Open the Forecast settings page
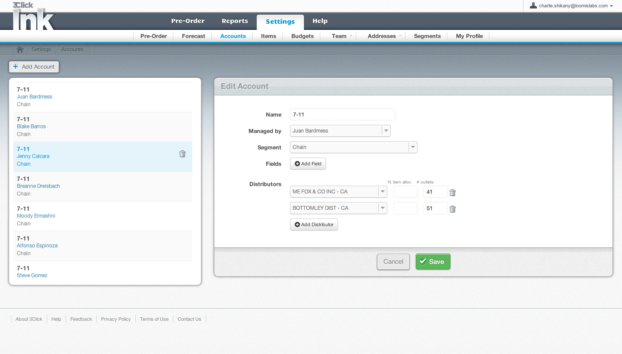Image resolution: width=622 pixels, height=354 pixels. pyautogui.click(x=193, y=36)
